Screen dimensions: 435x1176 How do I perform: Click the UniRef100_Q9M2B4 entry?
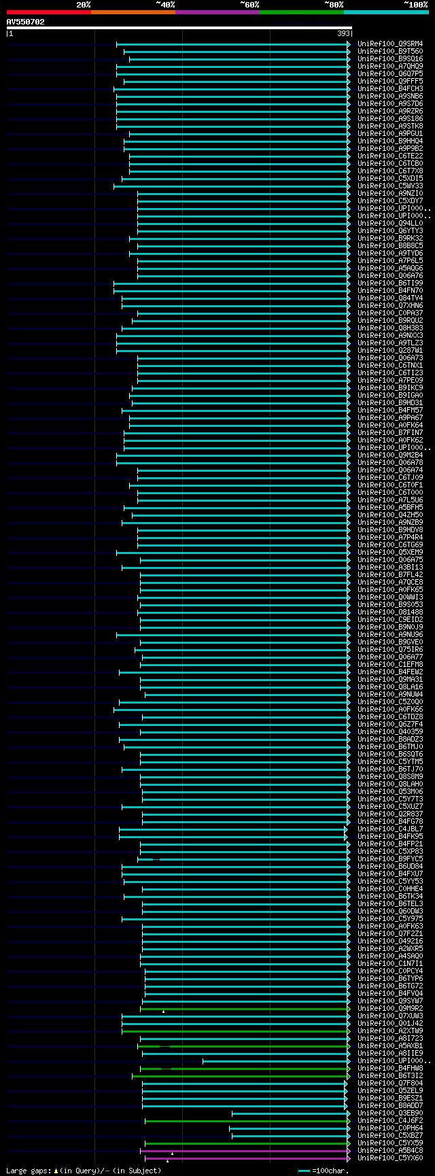tap(390, 455)
